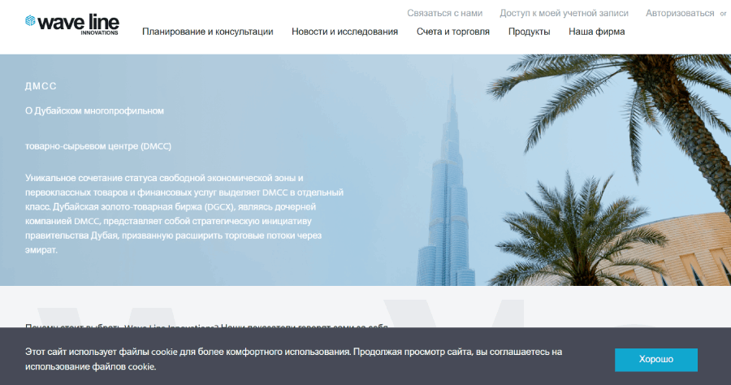This screenshot has height=385, width=731.
Task: Click the Wave Line Innovations logo
Action: coord(72,24)
